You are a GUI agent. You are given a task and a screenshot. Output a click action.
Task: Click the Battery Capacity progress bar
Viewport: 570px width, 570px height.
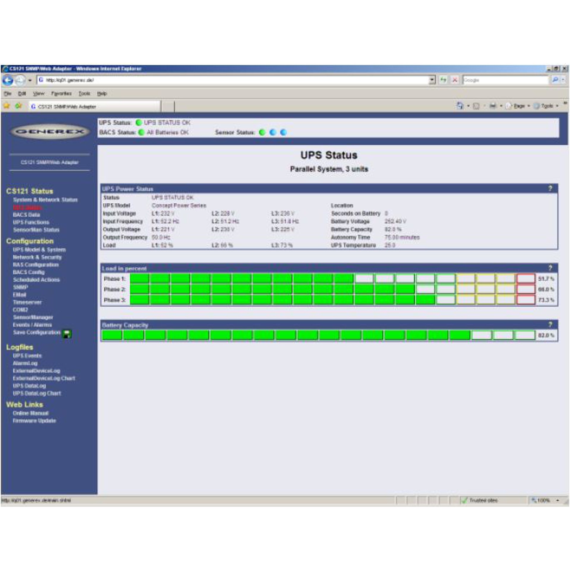click(319, 335)
